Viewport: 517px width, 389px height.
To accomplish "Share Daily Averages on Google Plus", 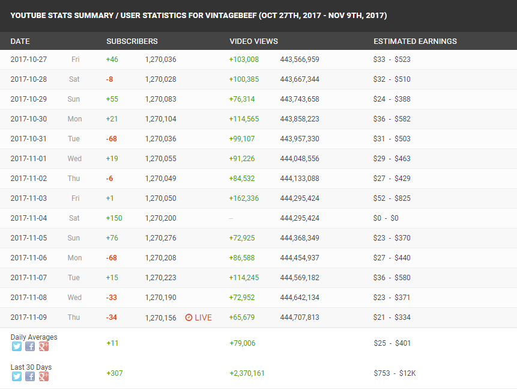I will (44, 346).
